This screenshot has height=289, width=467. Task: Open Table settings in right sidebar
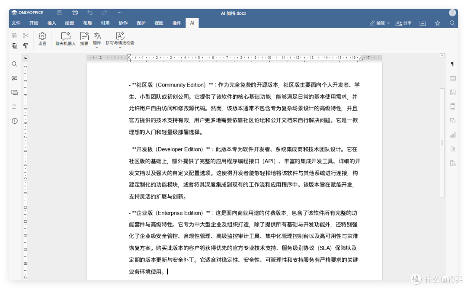pos(453,78)
